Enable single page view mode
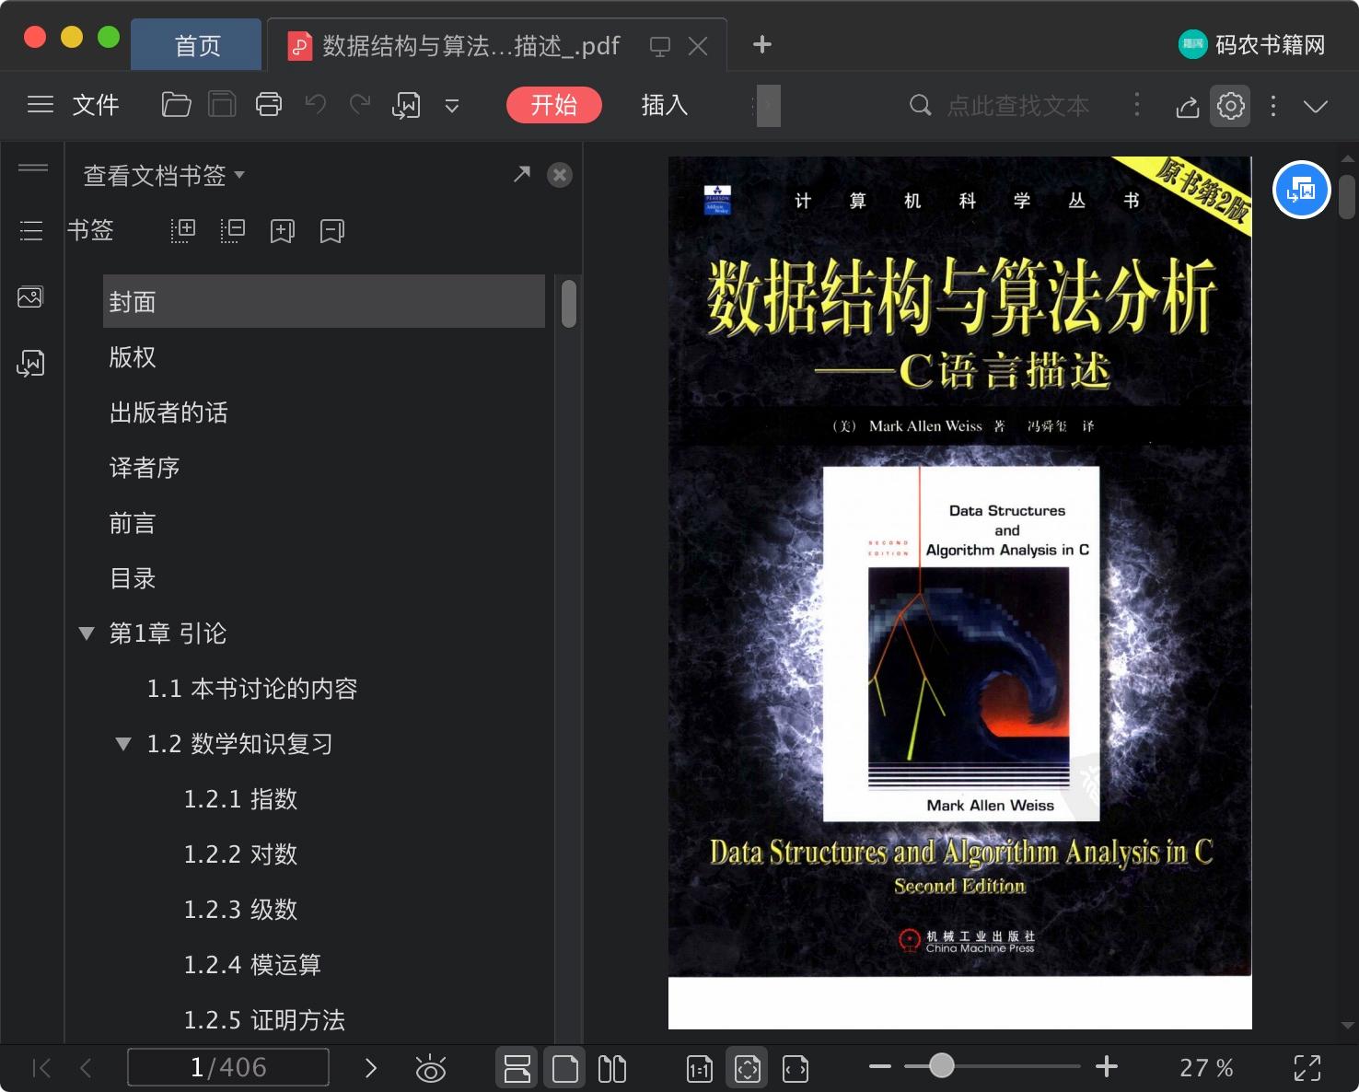Image resolution: width=1359 pixels, height=1092 pixels. pyautogui.click(x=564, y=1068)
